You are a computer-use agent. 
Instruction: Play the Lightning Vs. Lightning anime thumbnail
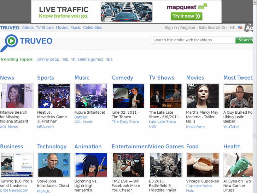(x=91, y=165)
